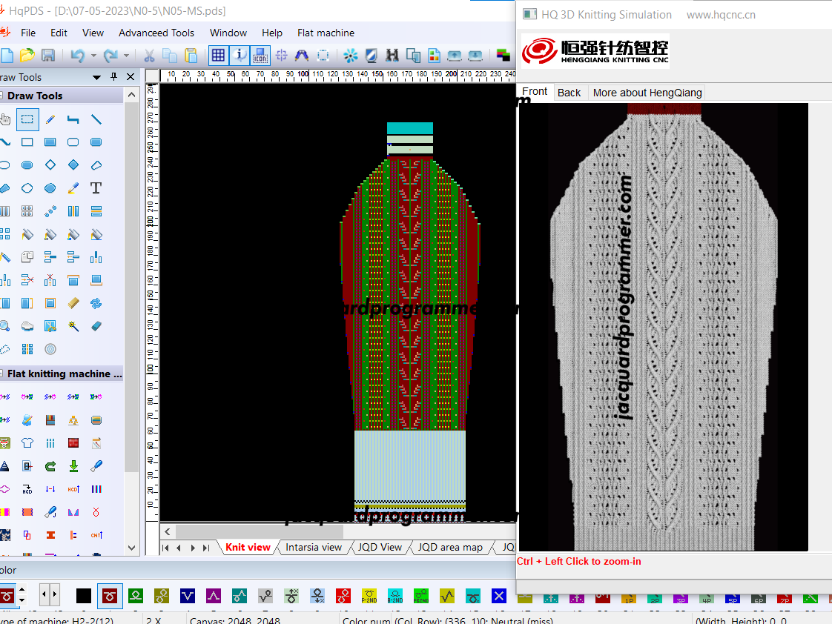Select the black color swatch
The width and height of the screenshot is (832, 624).
pyautogui.click(x=83, y=596)
